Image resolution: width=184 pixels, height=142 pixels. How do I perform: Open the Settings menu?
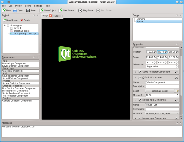pos(38,6)
